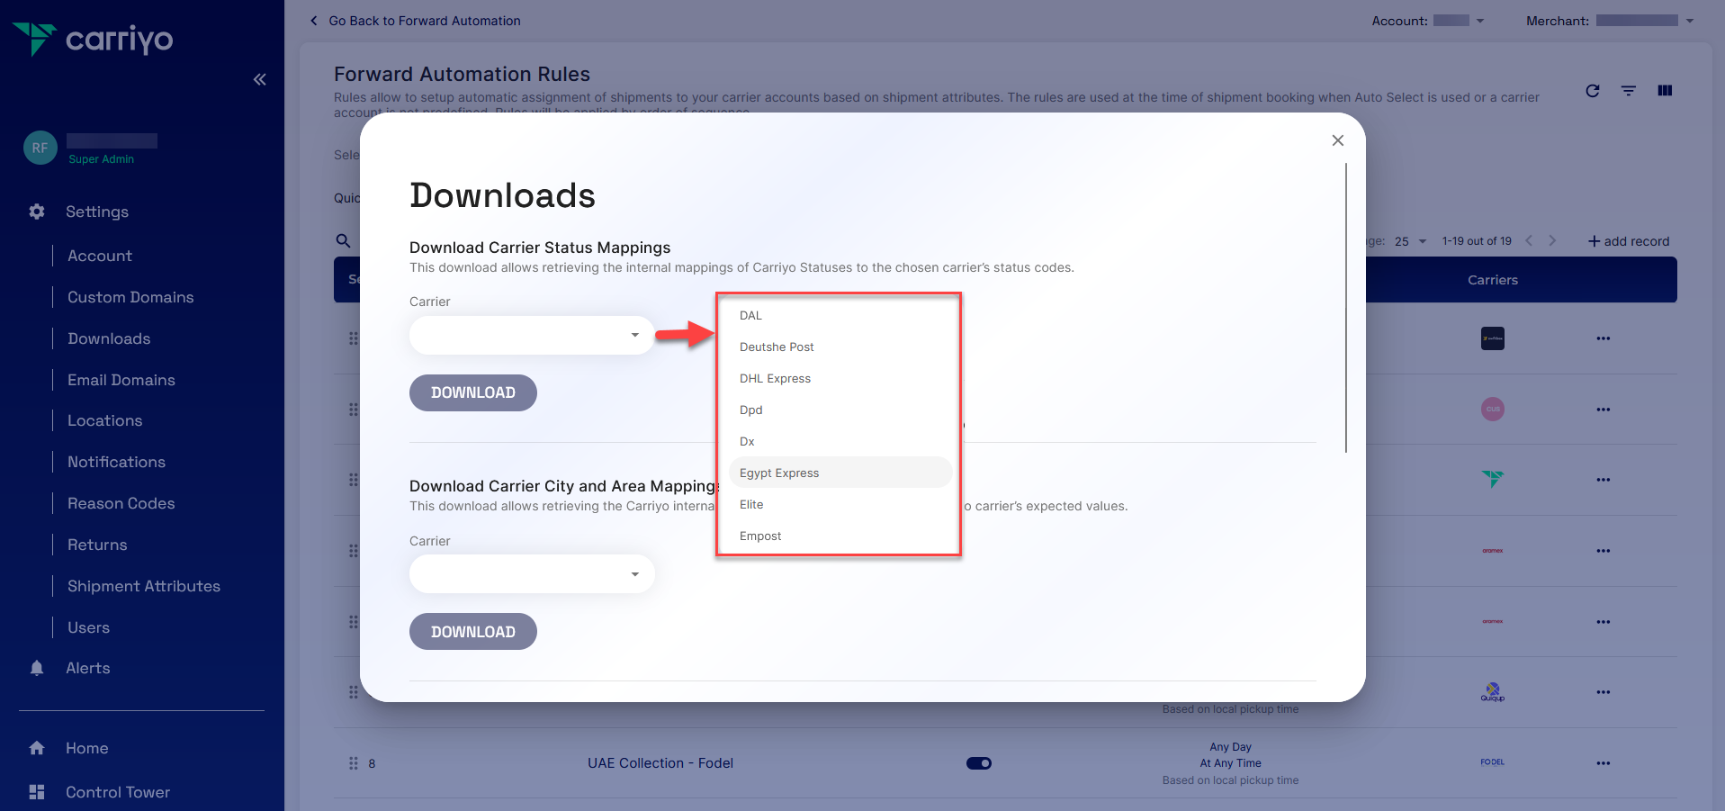
Task: Select DAL from carrier list
Action: pos(840,315)
